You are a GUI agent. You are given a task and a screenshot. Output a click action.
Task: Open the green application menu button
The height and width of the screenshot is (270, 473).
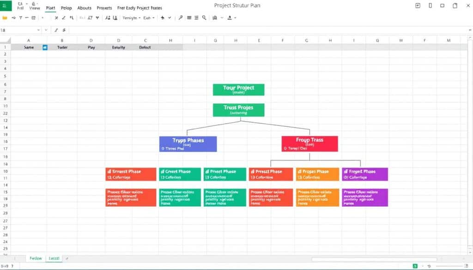coord(6,6)
